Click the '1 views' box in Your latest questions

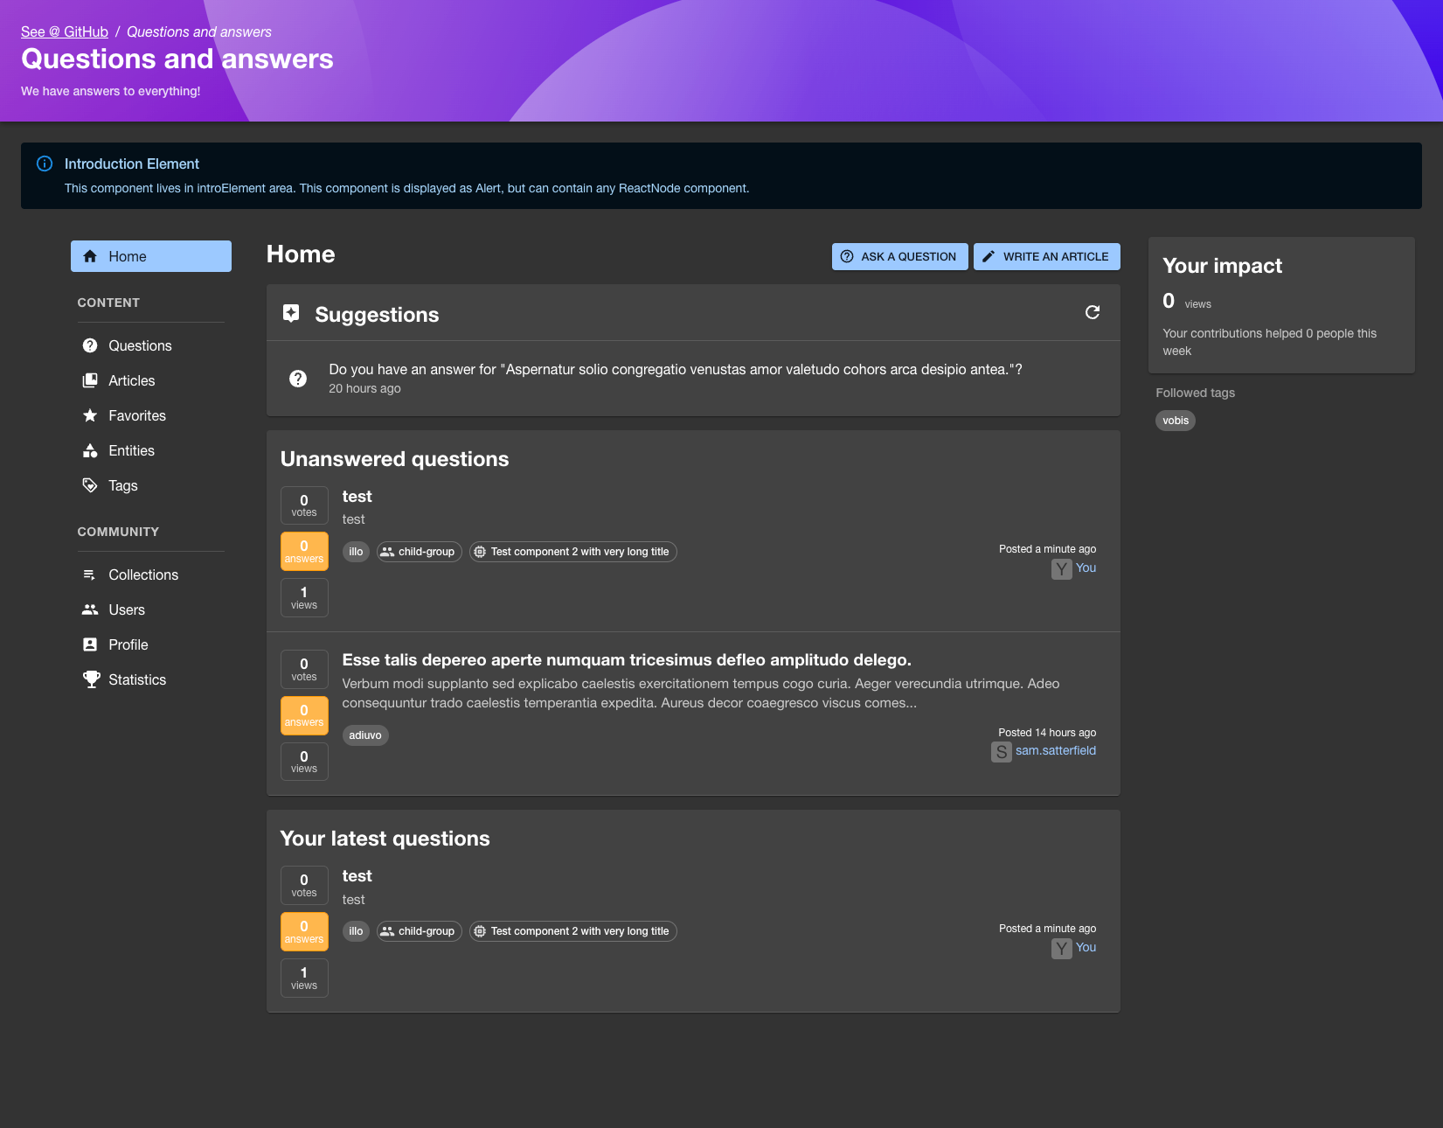click(304, 978)
